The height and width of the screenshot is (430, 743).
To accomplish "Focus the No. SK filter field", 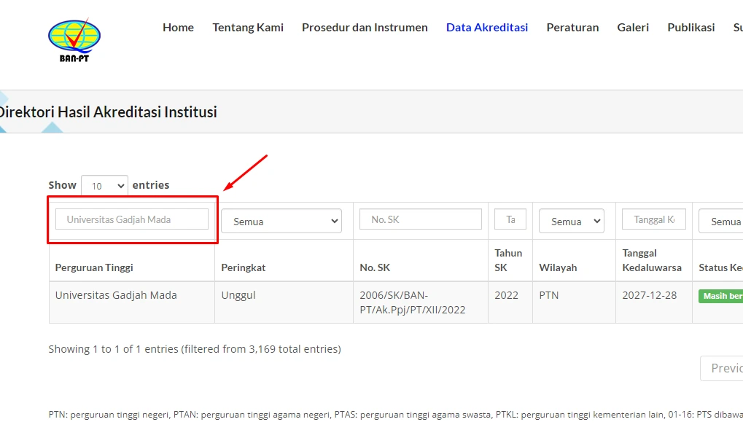I will [x=420, y=219].
